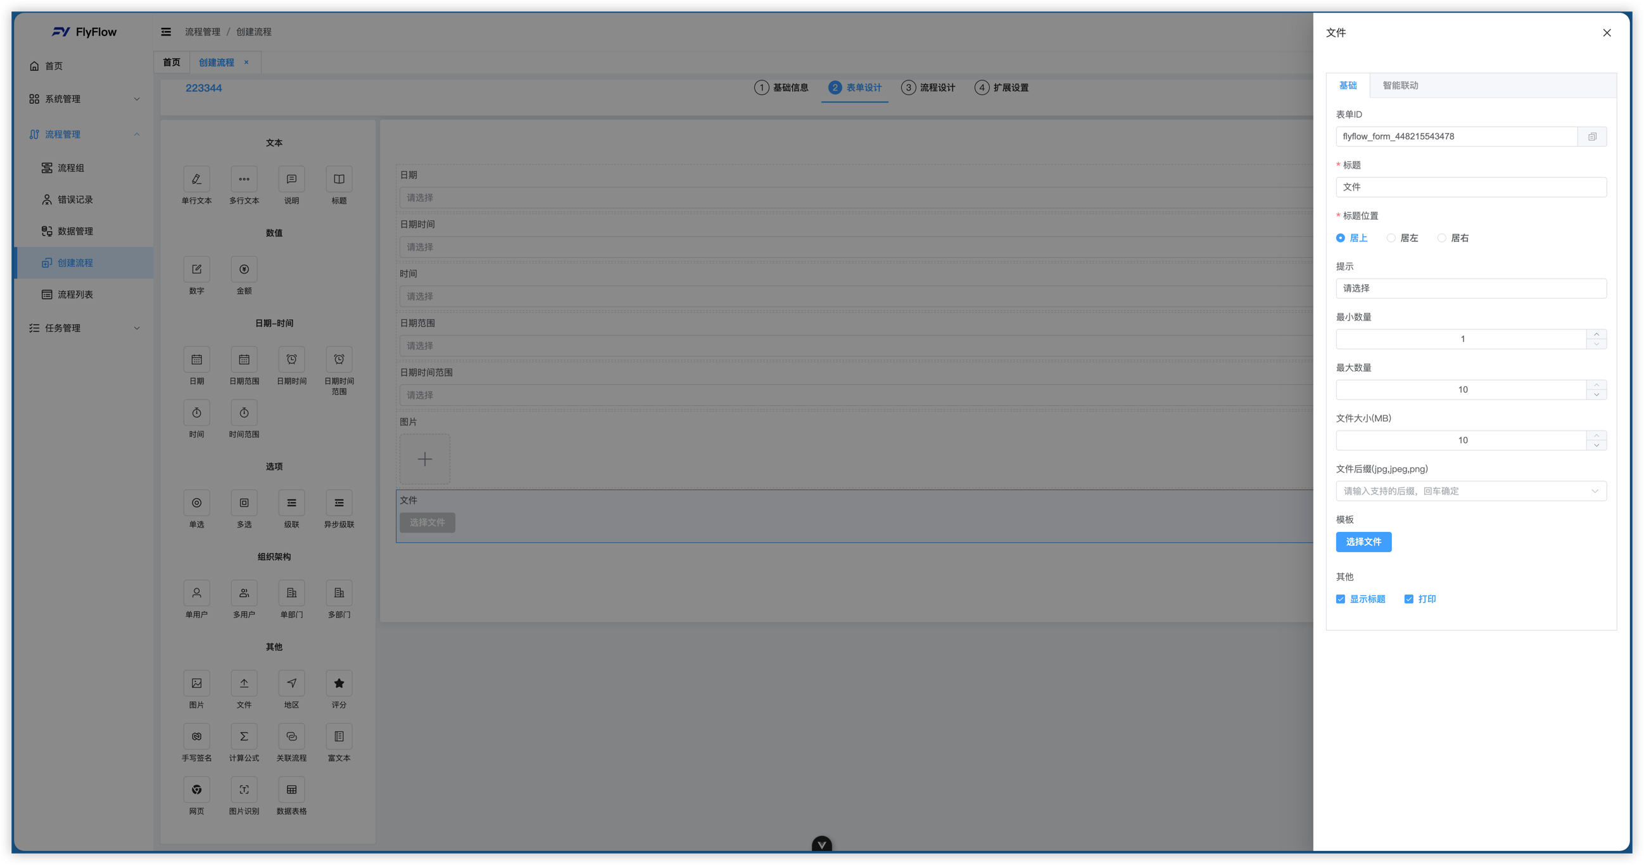The image size is (1644, 865).
Task: Go to step 3 流程设计
Action: click(x=928, y=87)
